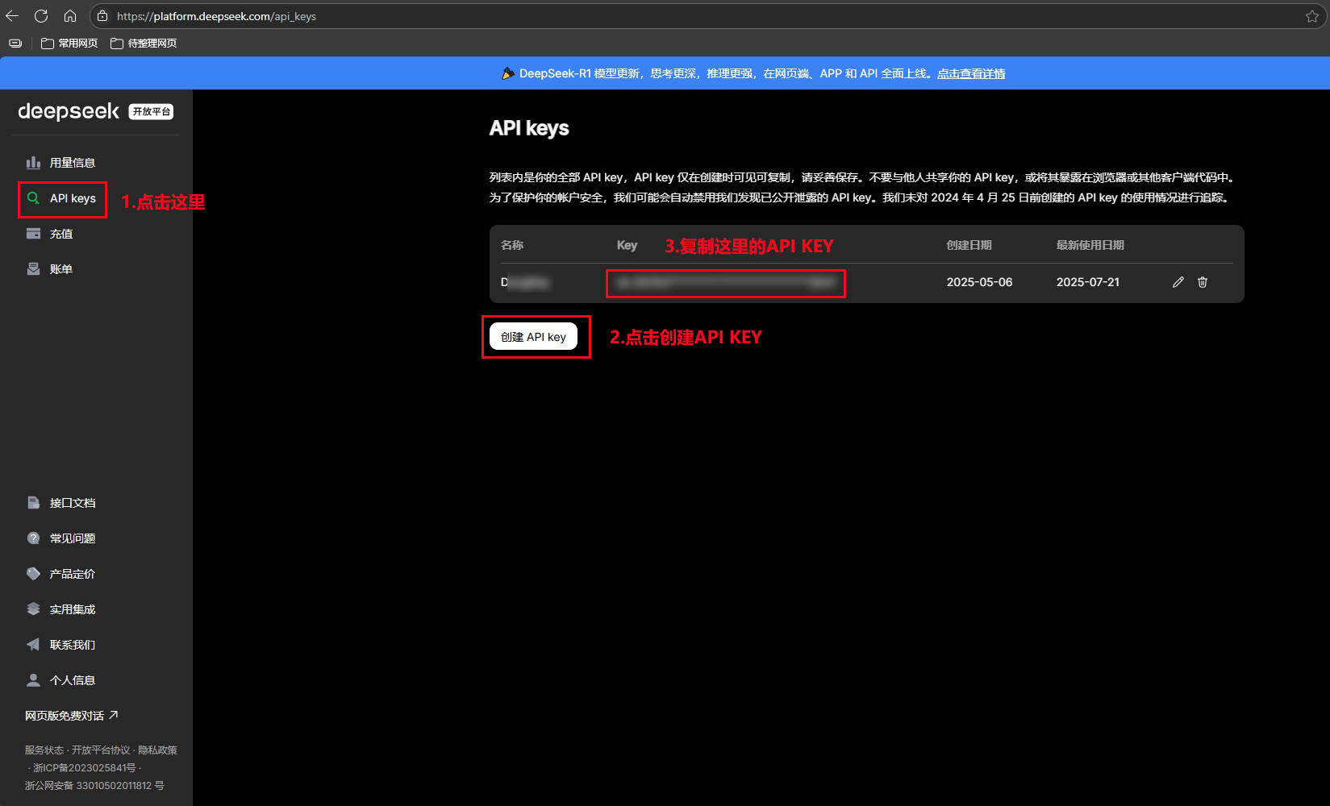Image resolution: width=1330 pixels, height=806 pixels.
Task: Open 常见问题 FAQ in sidebar
Action: pyautogui.click(x=72, y=538)
